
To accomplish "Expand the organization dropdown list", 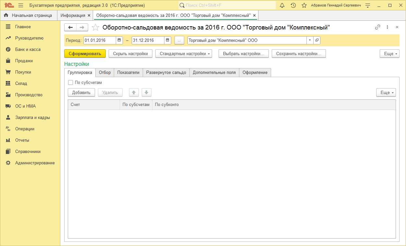I will click(310, 40).
